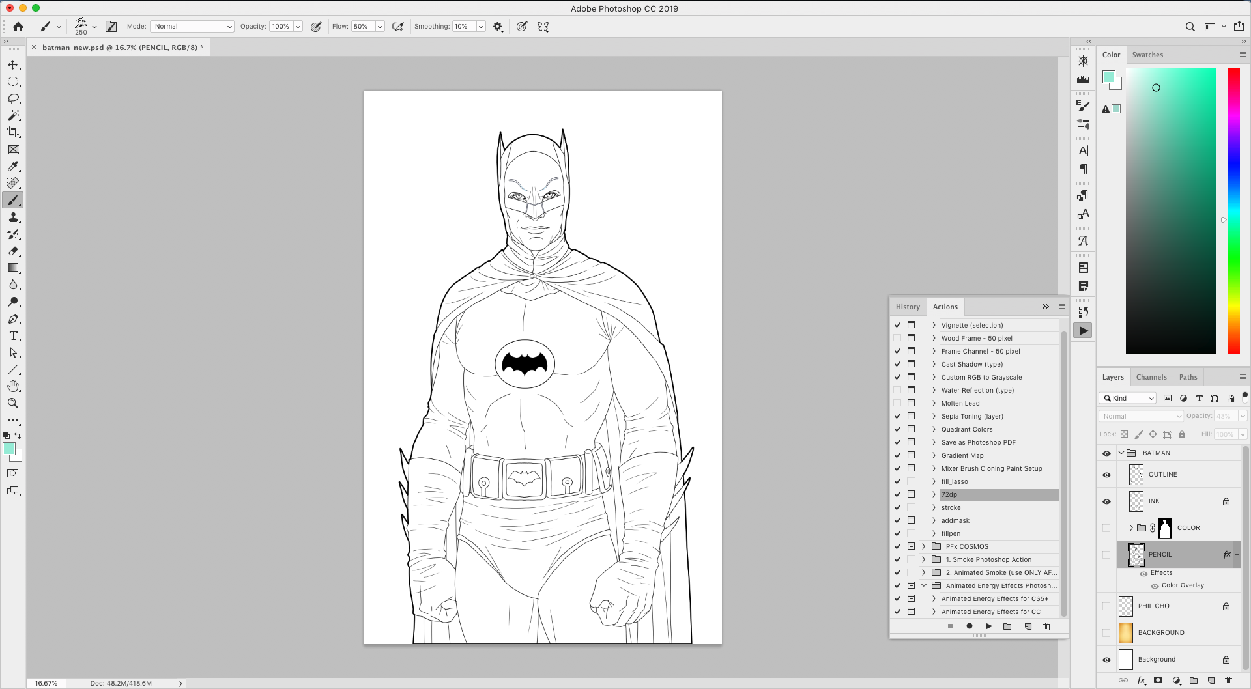Switch to the Channels tab
Viewport: 1251px width, 689px height.
[x=1151, y=377]
